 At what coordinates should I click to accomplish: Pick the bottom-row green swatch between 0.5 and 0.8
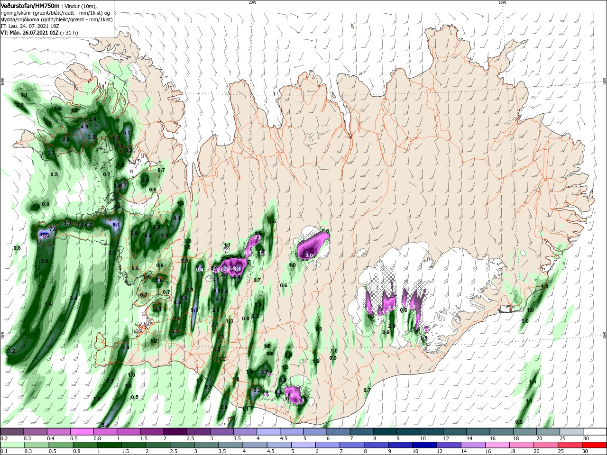pos(61,445)
